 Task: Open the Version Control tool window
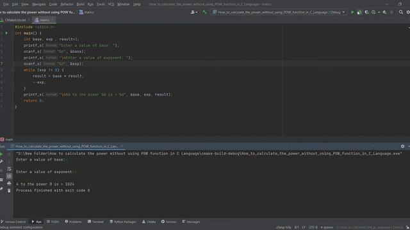[13, 222]
